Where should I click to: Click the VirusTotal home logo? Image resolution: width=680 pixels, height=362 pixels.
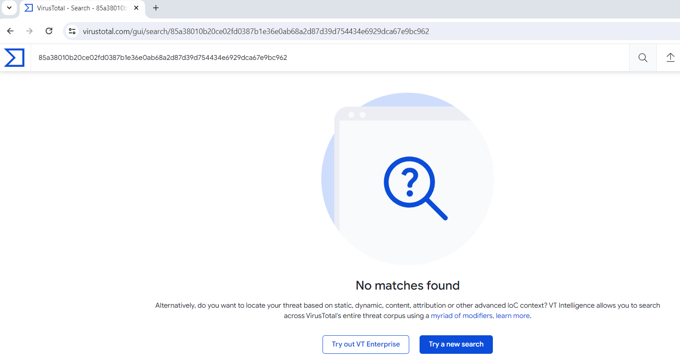[x=14, y=58]
